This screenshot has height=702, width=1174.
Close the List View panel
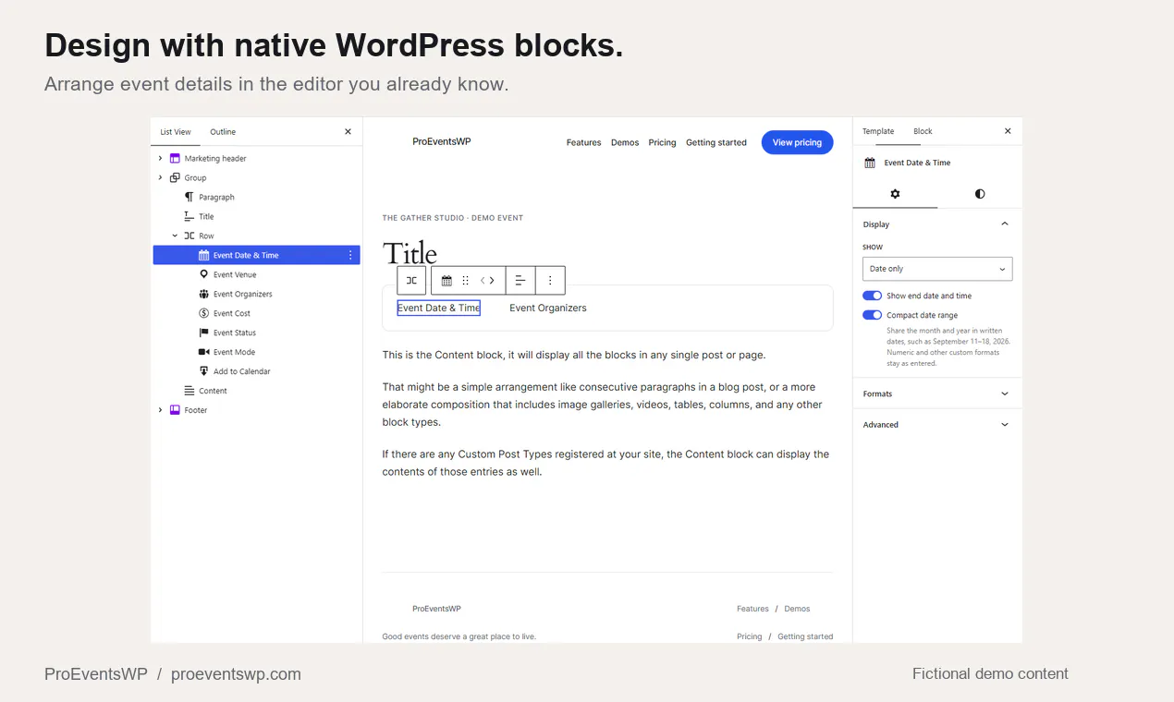tap(348, 132)
